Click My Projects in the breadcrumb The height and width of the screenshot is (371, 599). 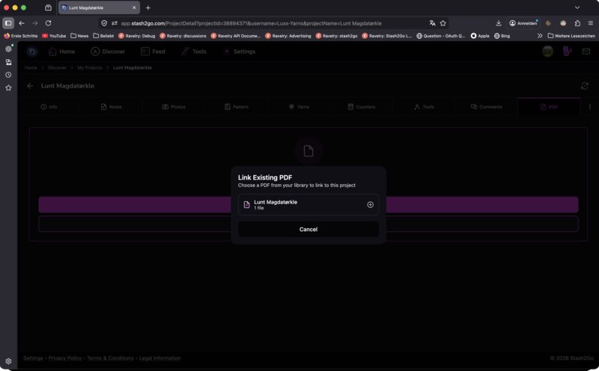tap(90, 67)
